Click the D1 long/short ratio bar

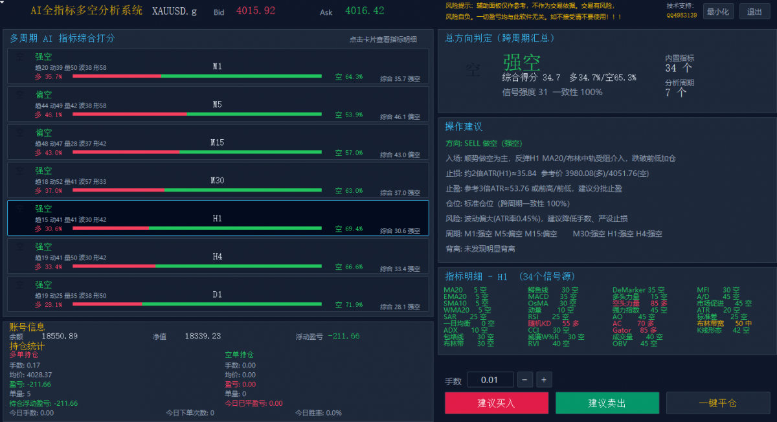[x=197, y=304]
